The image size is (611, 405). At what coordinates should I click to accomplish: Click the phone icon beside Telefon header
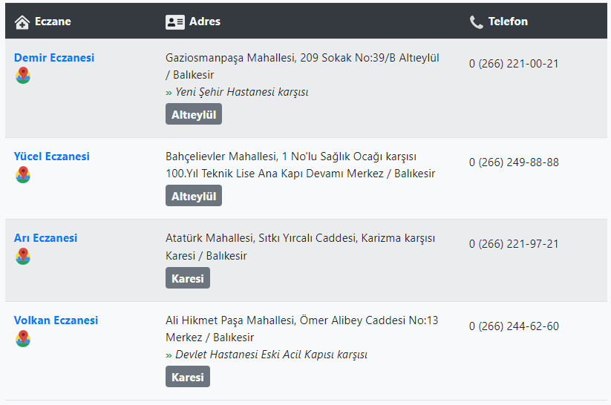(476, 22)
